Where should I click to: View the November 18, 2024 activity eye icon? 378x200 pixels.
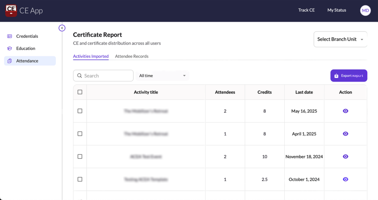pyautogui.click(x=346, y=156)
